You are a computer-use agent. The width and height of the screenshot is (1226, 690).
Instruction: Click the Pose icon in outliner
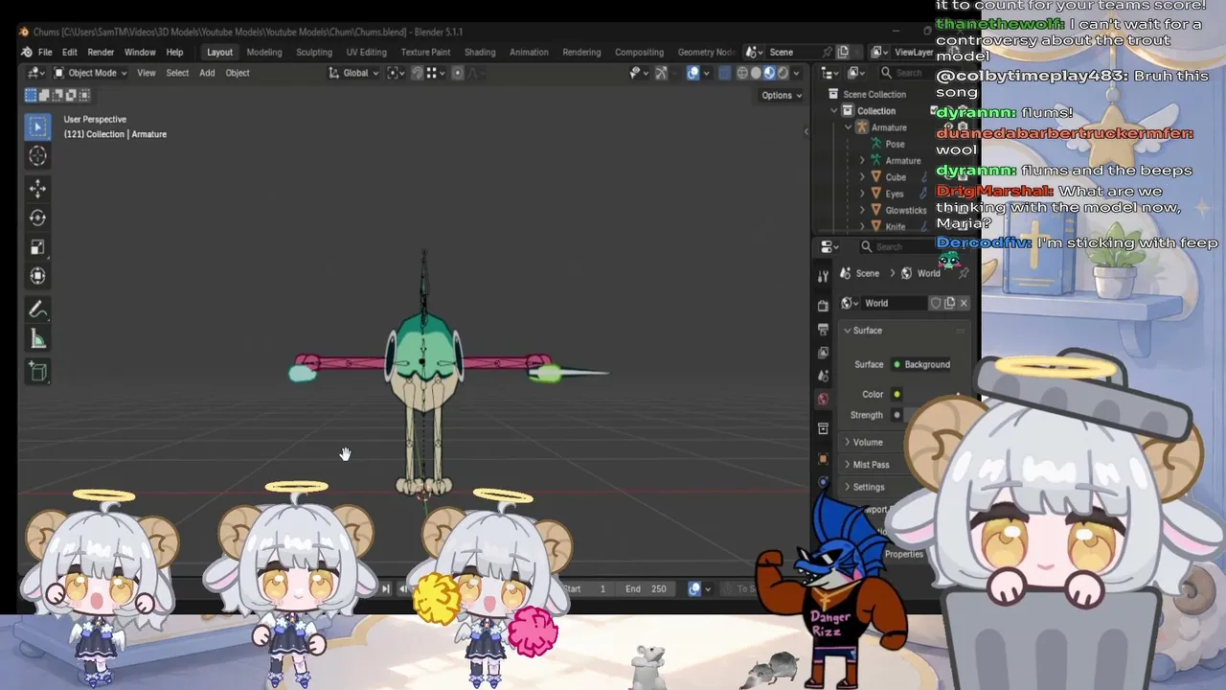click(875, 144)
